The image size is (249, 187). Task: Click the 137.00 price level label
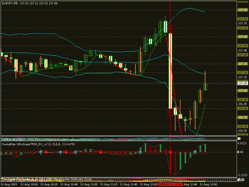pyautogui.click(x=243, y=91)
